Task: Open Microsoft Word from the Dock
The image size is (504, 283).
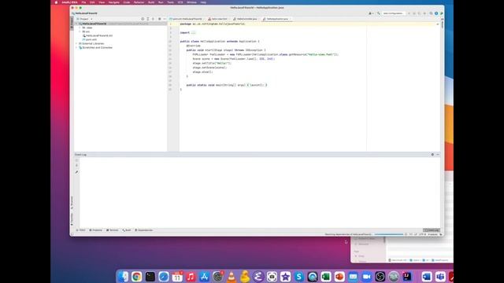Action: click(427, 277)
